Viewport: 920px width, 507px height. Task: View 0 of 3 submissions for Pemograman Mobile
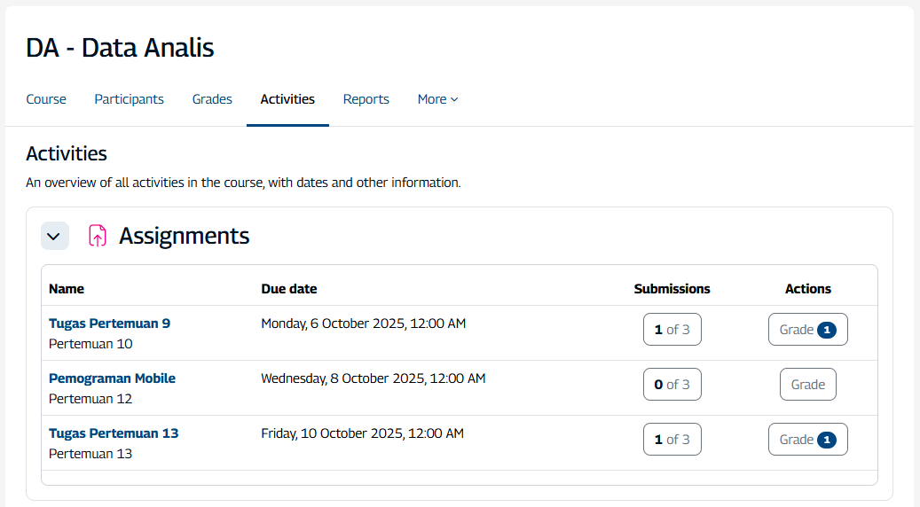pos(672,385)
